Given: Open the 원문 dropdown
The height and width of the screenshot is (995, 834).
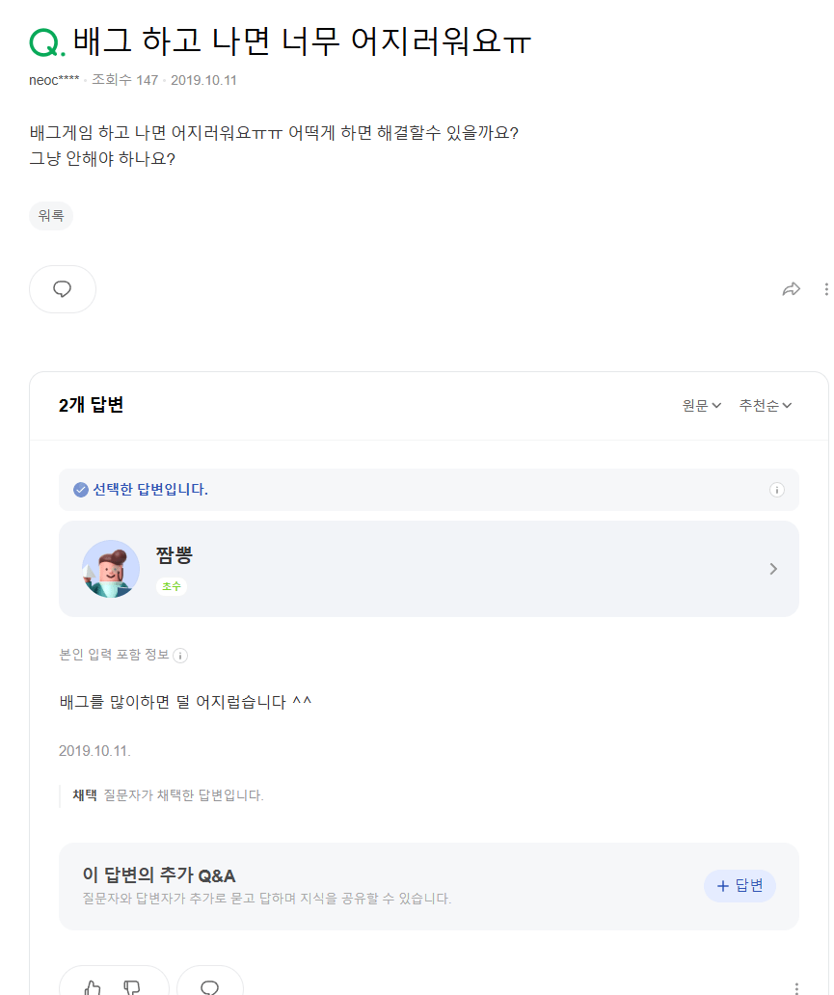Looking at the screenshot, I should tap(702, 406).
